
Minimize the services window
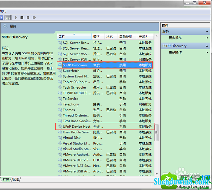click(187, 3)
